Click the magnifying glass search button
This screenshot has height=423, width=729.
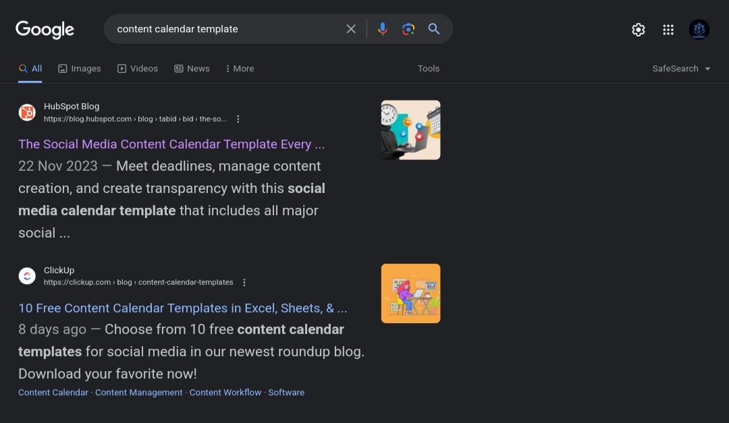tap(434, 29)
